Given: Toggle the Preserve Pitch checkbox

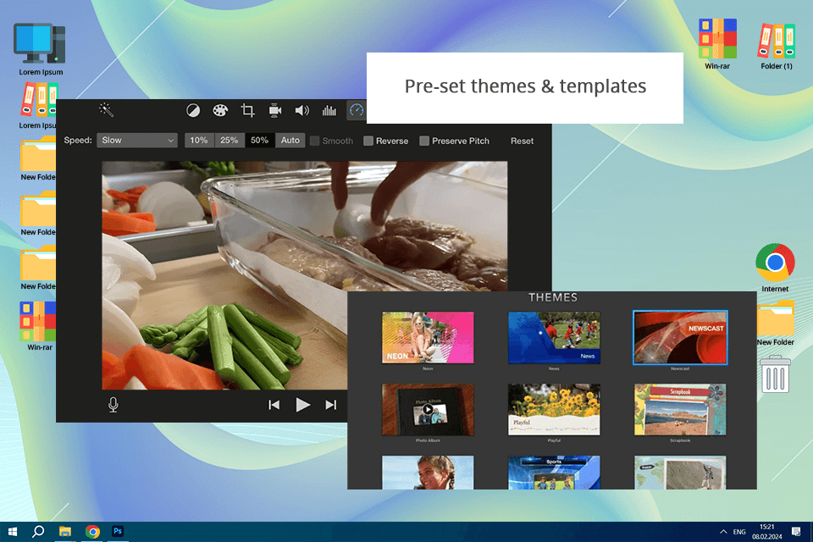Looking at the screenshot, I should [x=424, y=141].
